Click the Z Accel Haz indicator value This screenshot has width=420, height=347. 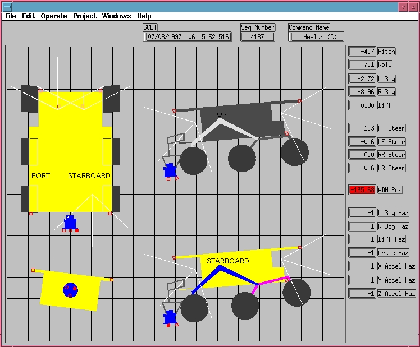(362, 294)
